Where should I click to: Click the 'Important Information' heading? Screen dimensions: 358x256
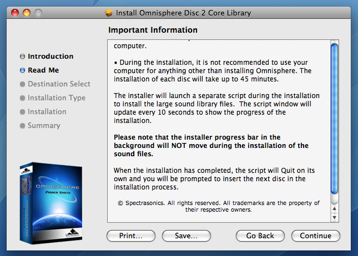click(x=153, y=30)
